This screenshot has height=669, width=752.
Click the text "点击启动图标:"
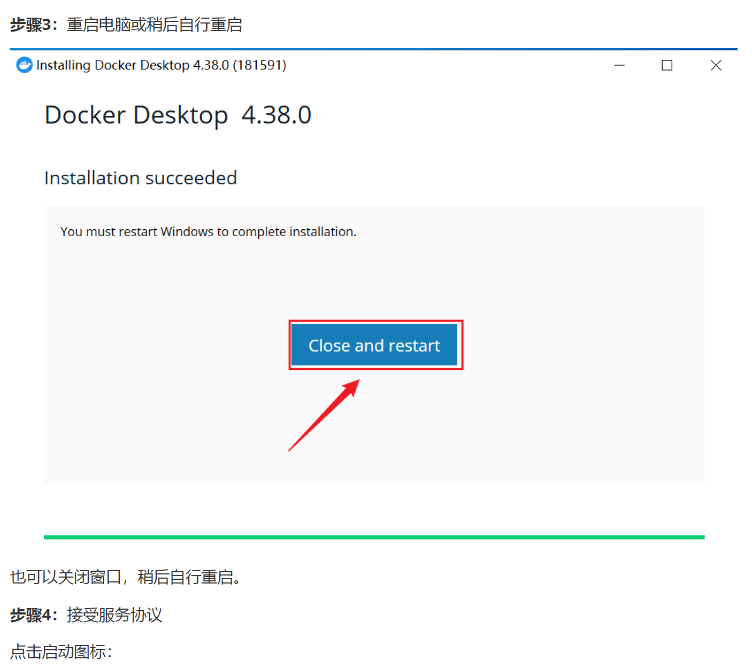62,652
